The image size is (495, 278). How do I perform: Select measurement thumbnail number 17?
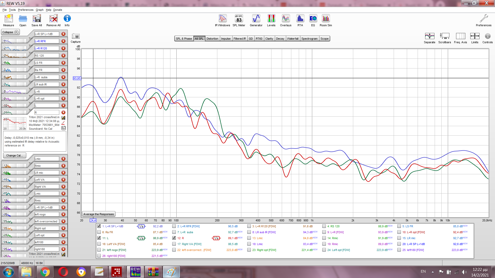[x=14, y=194]
